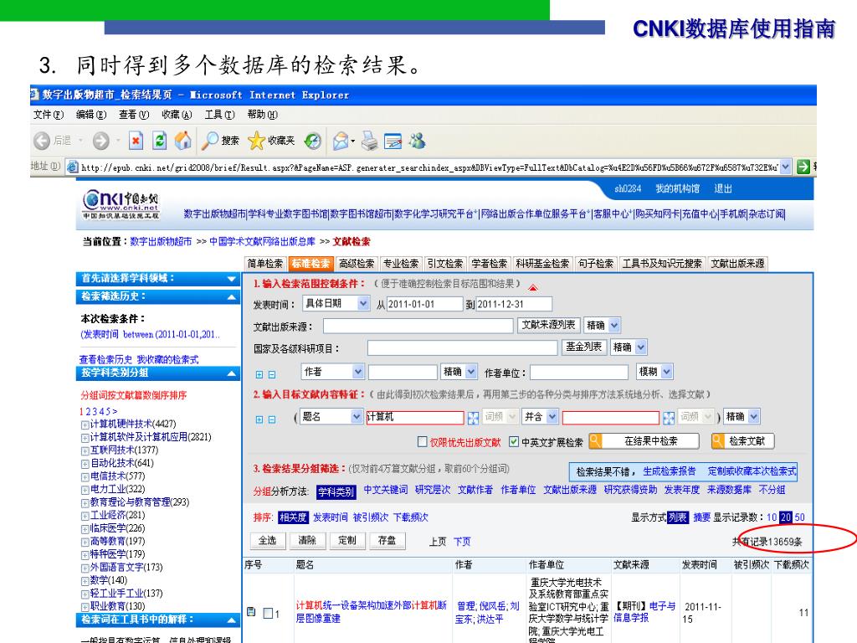Open the 并含 operator dropdown
Image resolution: width=857 pixels, height=643 pixels.
point(552,416)
